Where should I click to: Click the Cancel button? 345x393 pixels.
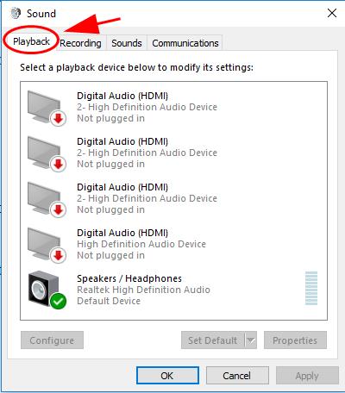coord(237,376)
